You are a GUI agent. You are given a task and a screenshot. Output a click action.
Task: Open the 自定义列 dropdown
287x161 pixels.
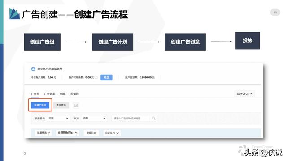pos(112,133)
